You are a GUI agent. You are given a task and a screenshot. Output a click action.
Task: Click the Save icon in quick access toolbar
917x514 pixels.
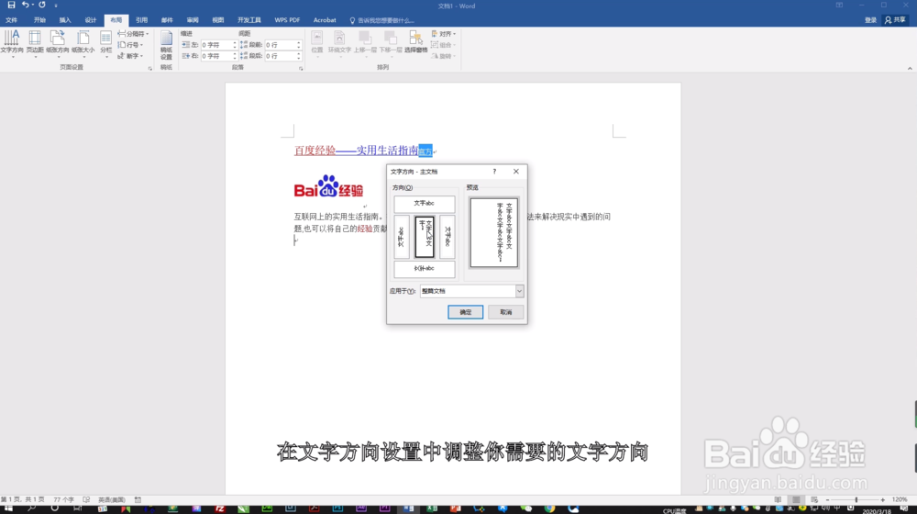click(x=11, y=5)
